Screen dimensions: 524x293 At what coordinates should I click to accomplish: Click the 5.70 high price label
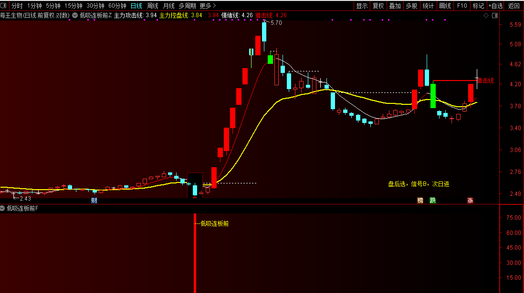pos(276,23)
